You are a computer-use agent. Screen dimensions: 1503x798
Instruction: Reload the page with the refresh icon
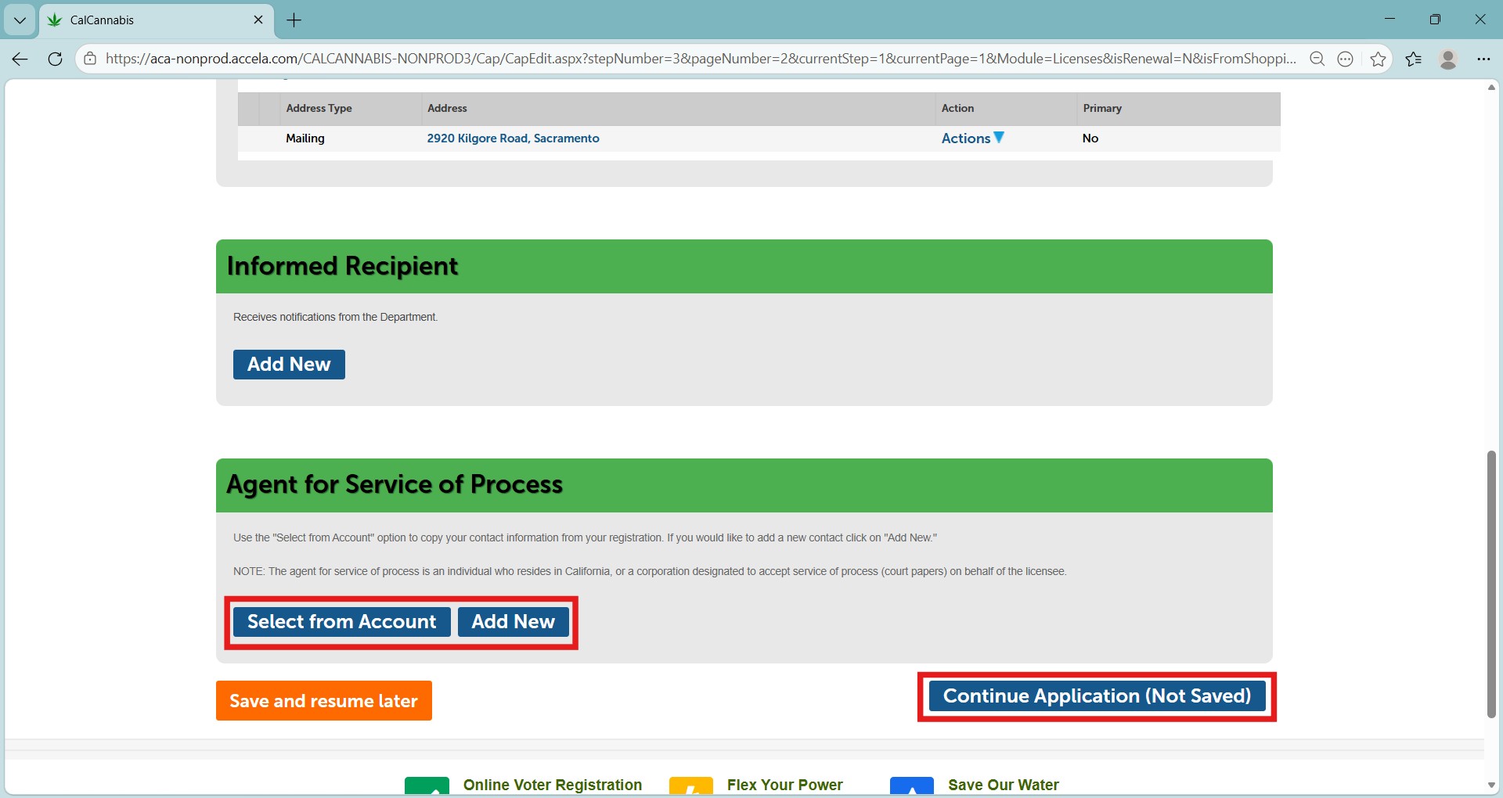tap(55, 59)
